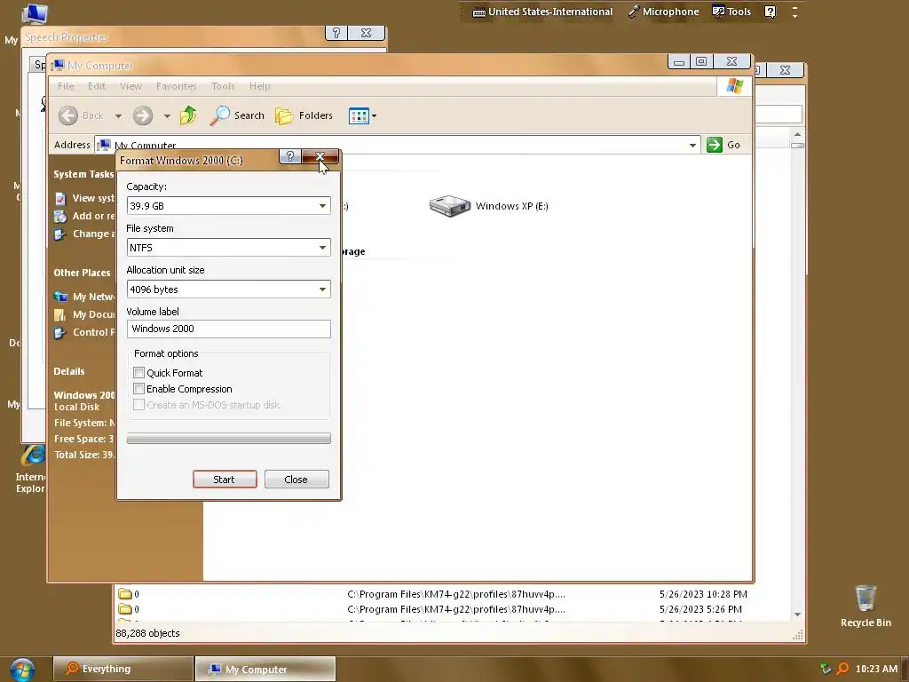Viewport: 909px width, 682px height.
Task: Click the language bar Tools item
Action: (x=731, y=12)
